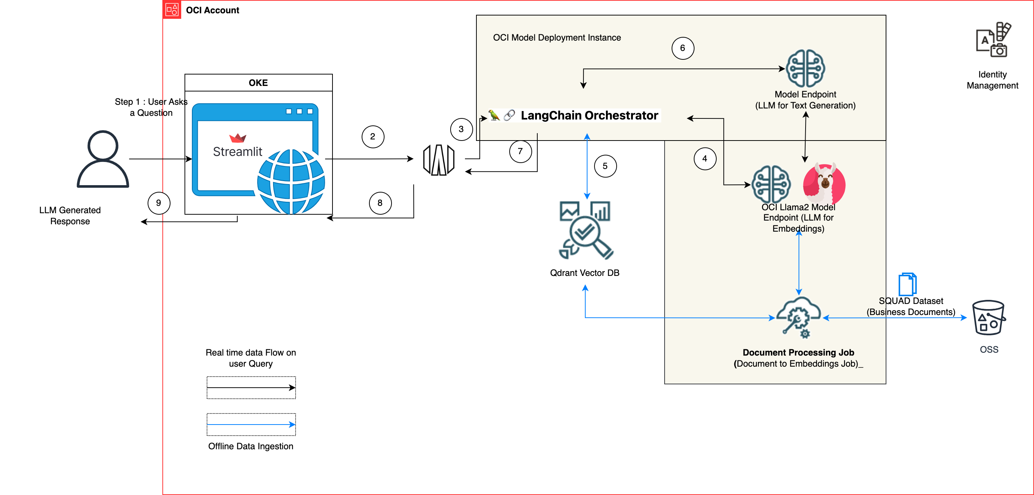Click the OSS bucket icon
The height and width of the screenshot is (495, 1034).
coord(988,318)
